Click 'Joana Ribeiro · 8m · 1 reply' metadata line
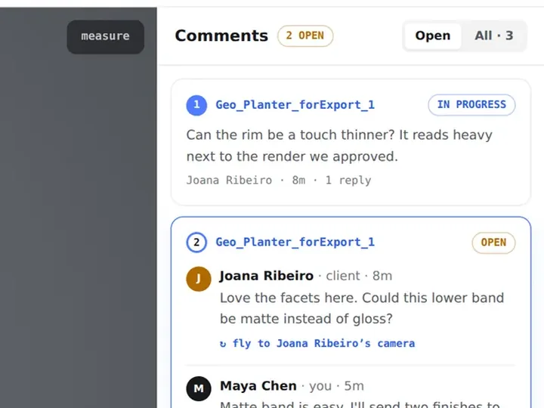The image size is (544, 408). pos(279,181)
